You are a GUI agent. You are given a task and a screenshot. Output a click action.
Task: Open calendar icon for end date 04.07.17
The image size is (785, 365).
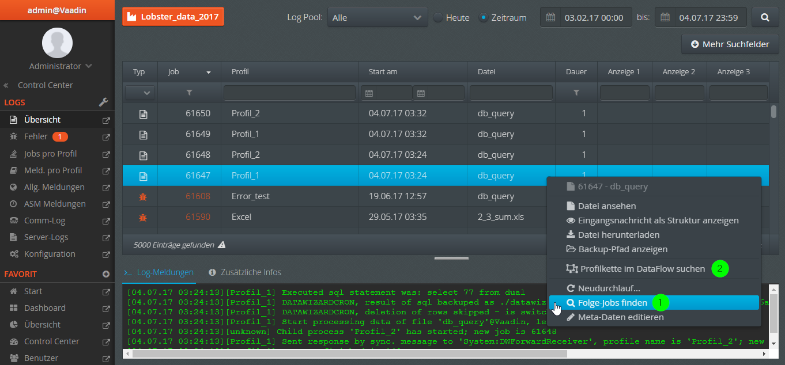click(665, 17)
